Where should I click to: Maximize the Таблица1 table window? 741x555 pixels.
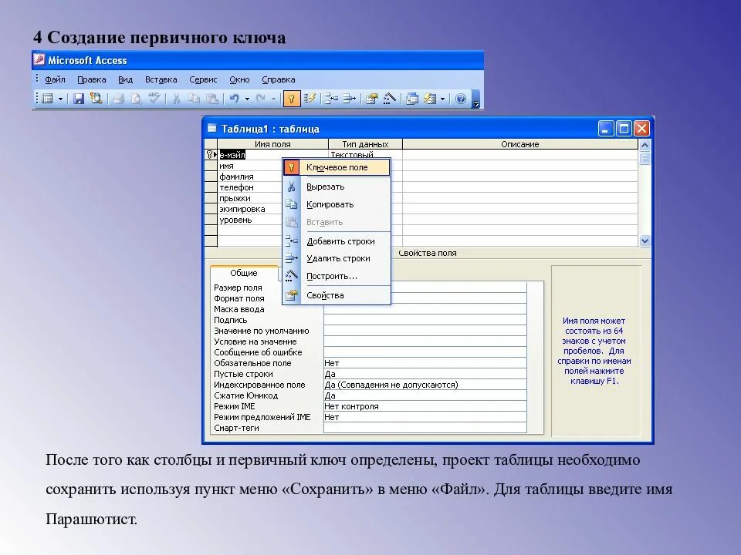tap(624, 129)
